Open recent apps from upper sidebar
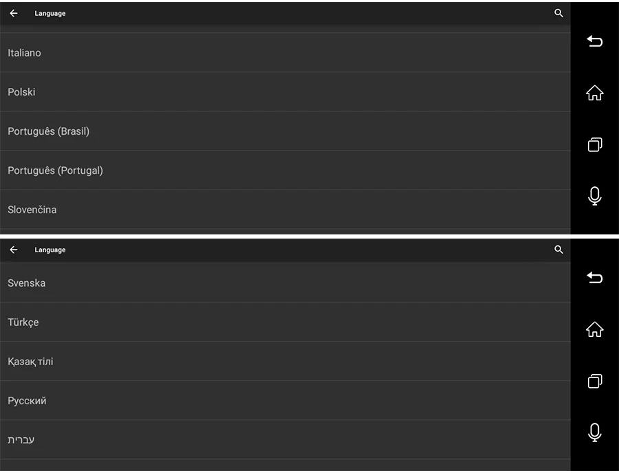The image size is (619, 473). 594,144
